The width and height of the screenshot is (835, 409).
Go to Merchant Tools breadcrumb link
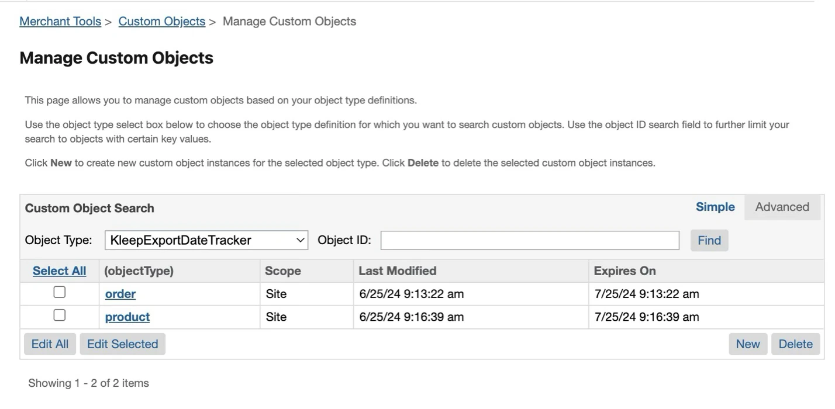pyautogui.click(x=60, y=22)
